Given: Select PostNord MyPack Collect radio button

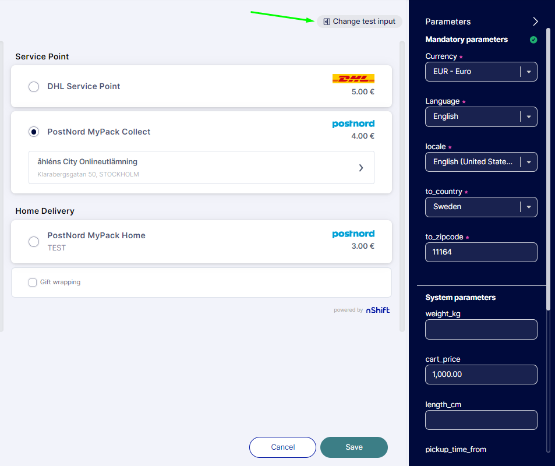Looking at the screenshot, I should (34, 132).
